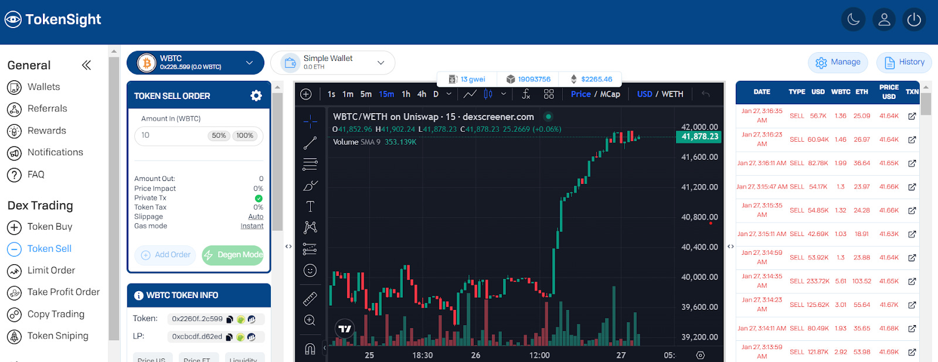
Task: Select the ruler measure tool
Action: click(310, 299)
